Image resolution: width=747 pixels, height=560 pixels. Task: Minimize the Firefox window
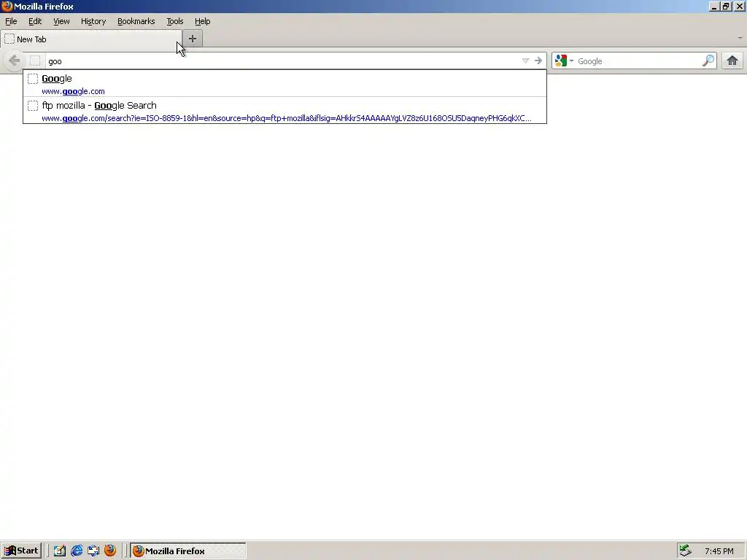(x=713, y=7)
